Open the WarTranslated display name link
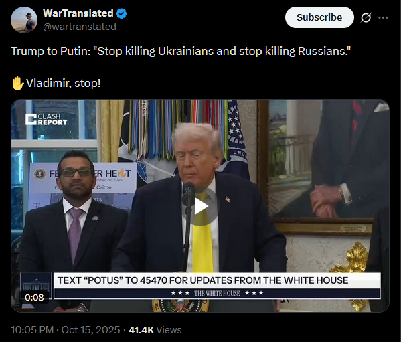 78,13
